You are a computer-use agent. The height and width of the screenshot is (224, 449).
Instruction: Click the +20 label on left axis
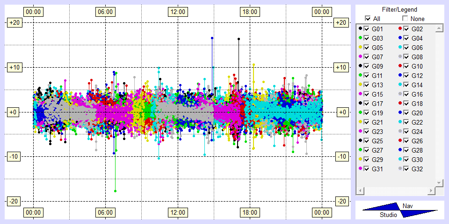(13, 23)
